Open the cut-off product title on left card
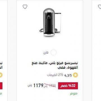101x101 pixels. click(1, 65)
